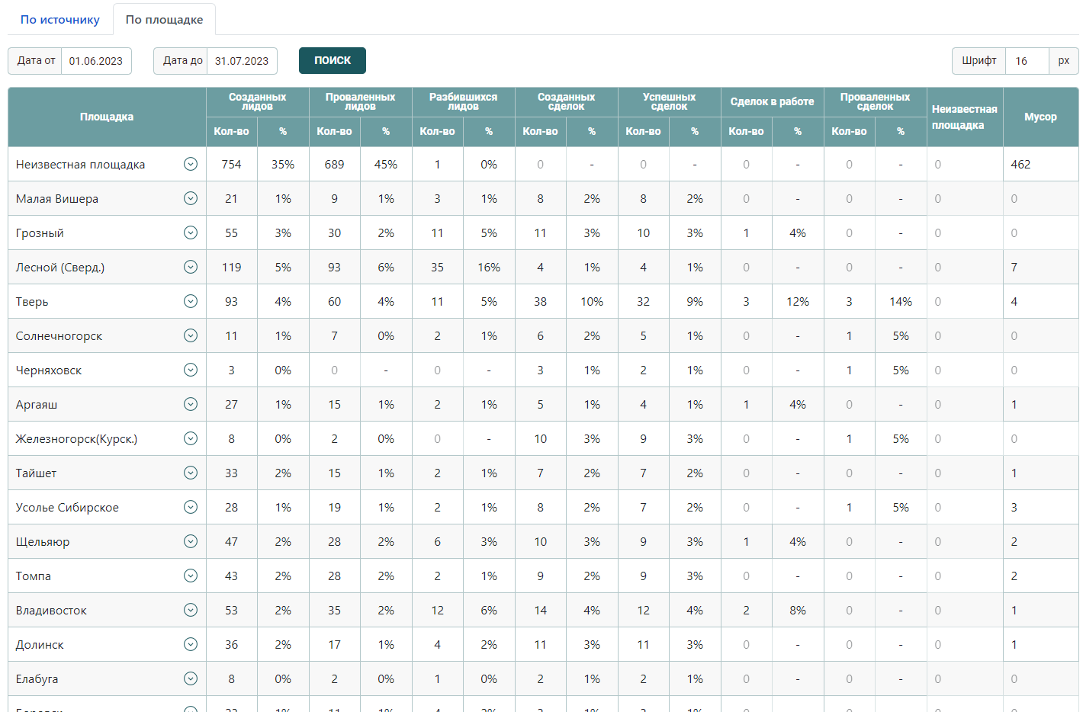Click the Владивосток row expand icon
The image size is (1083, 712).
point(191,610)
